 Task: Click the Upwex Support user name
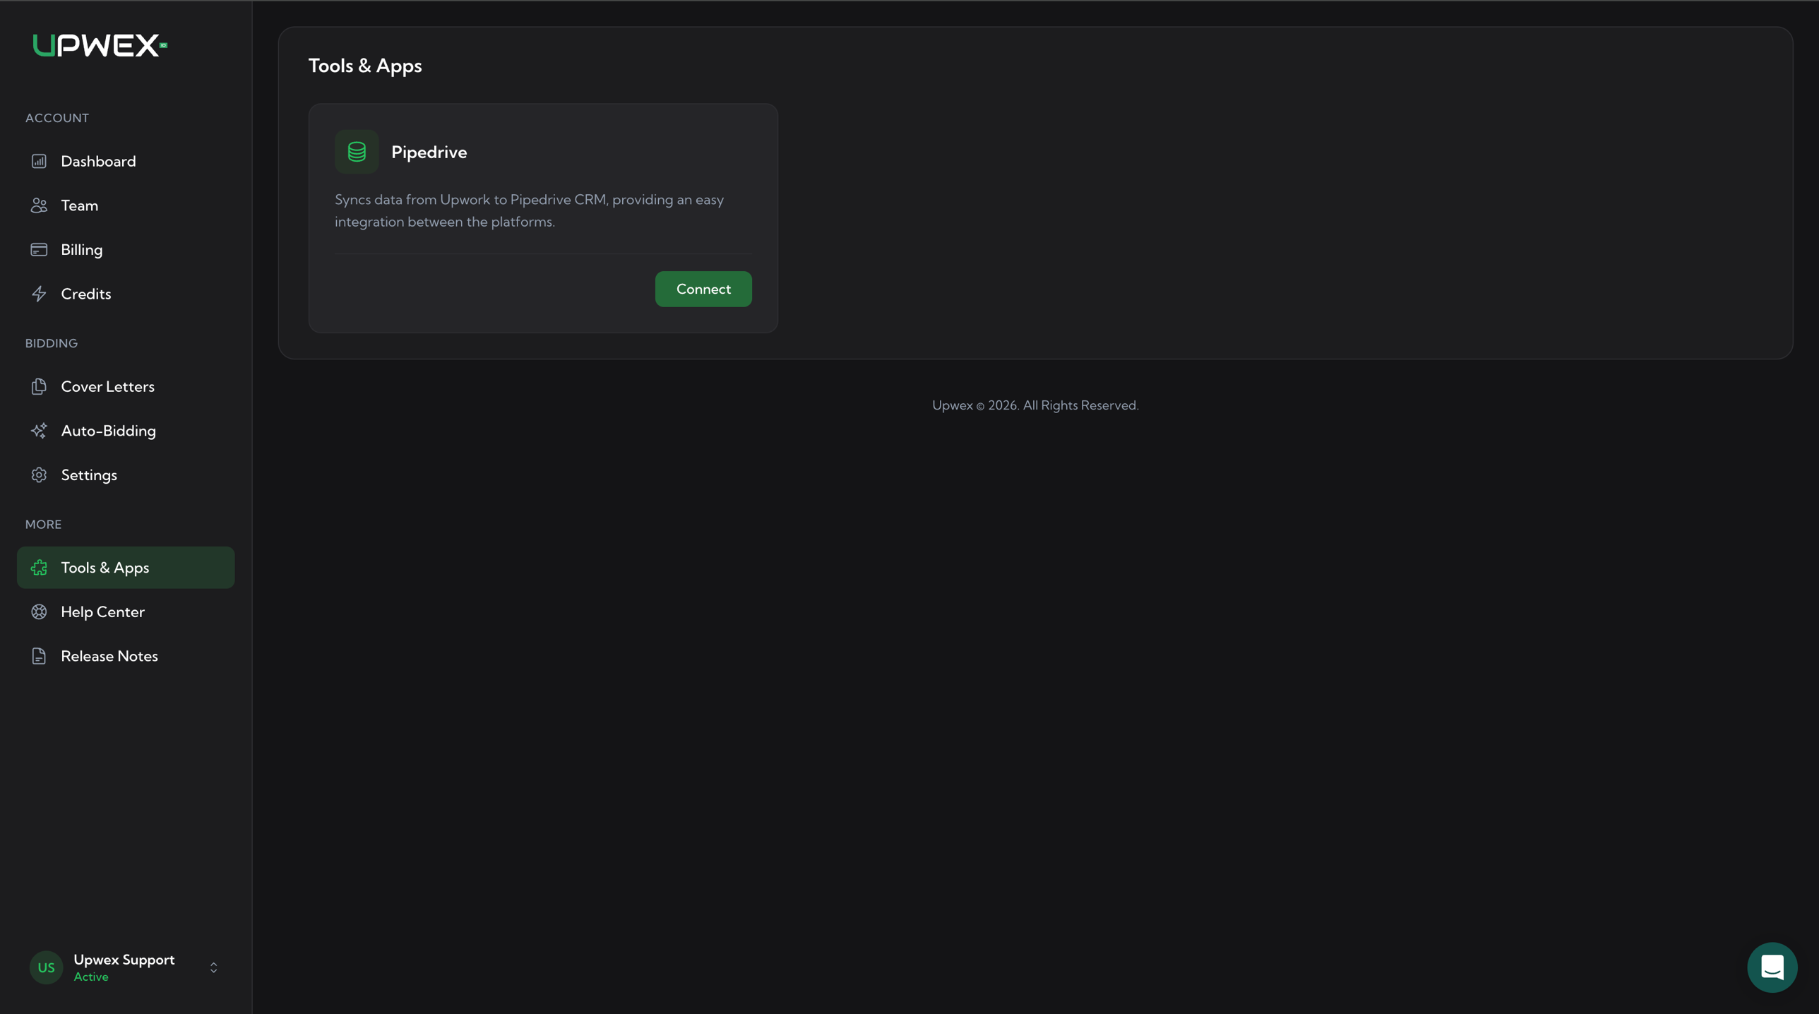pyautogui.click(x=124, y=960)
